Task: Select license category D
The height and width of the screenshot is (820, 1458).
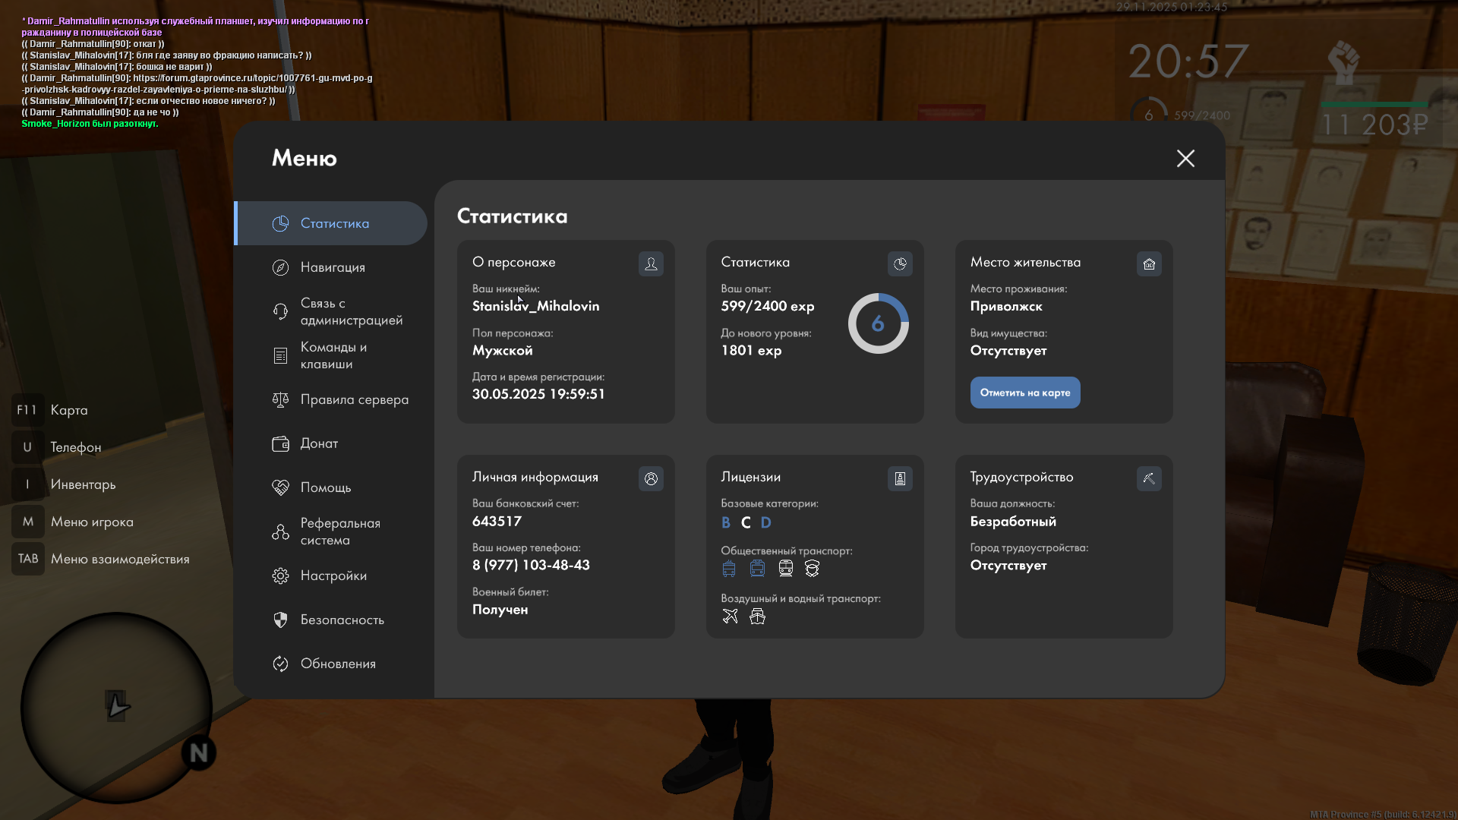Action: (765, 522)
